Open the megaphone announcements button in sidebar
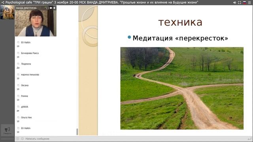253x142 pixels. (x=8, y=130)
